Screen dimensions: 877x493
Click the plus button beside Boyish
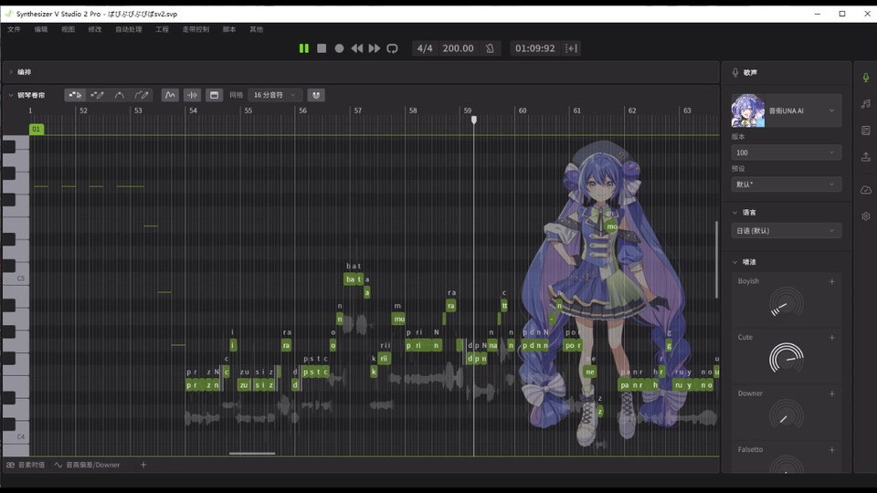(x=831, y=282)
